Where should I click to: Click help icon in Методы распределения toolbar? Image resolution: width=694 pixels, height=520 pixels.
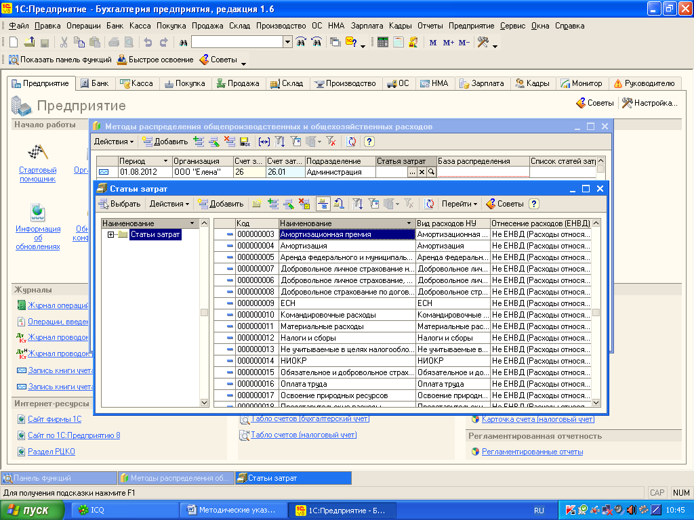[369, 142]
